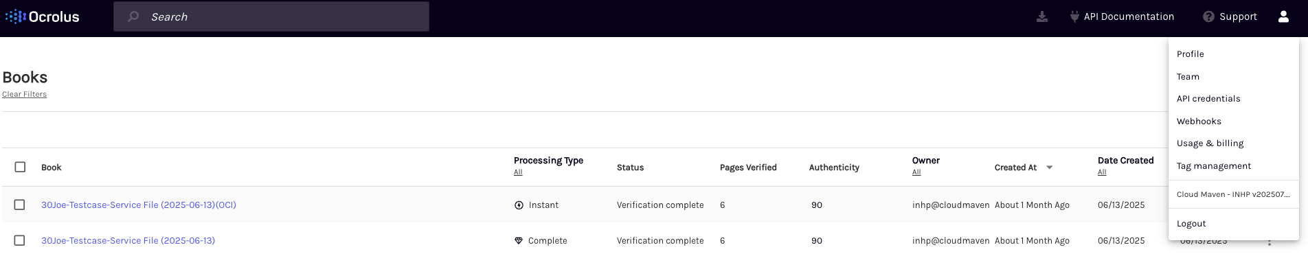This screenshot has width=1308, height=256.
Task: Click the Clear Filters link
Action: tap(24, 95)
